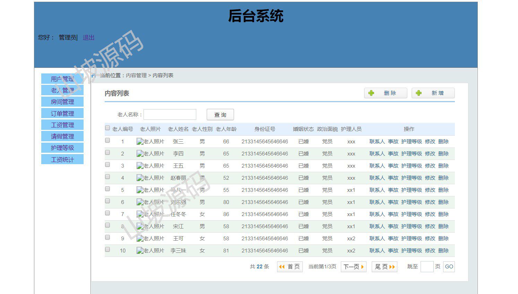Open 用户管理 in the sidebar
Screen dimensions: 518x294
click(62, 79)
